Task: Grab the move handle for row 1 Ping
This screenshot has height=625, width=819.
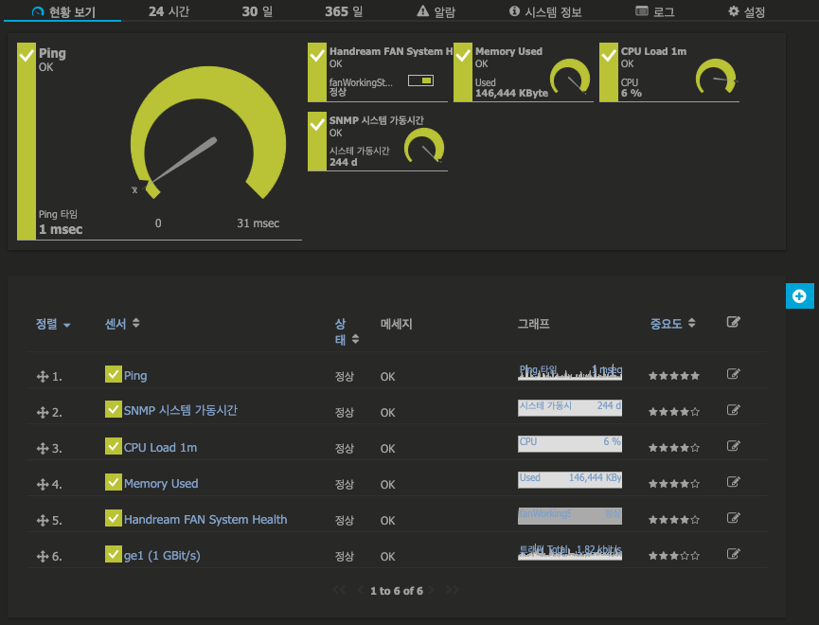Action: click(43, 377)
